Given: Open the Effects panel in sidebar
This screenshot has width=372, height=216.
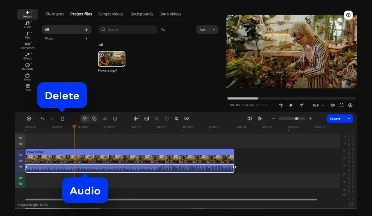Looking at the screenshot, I should coord(28,56).
